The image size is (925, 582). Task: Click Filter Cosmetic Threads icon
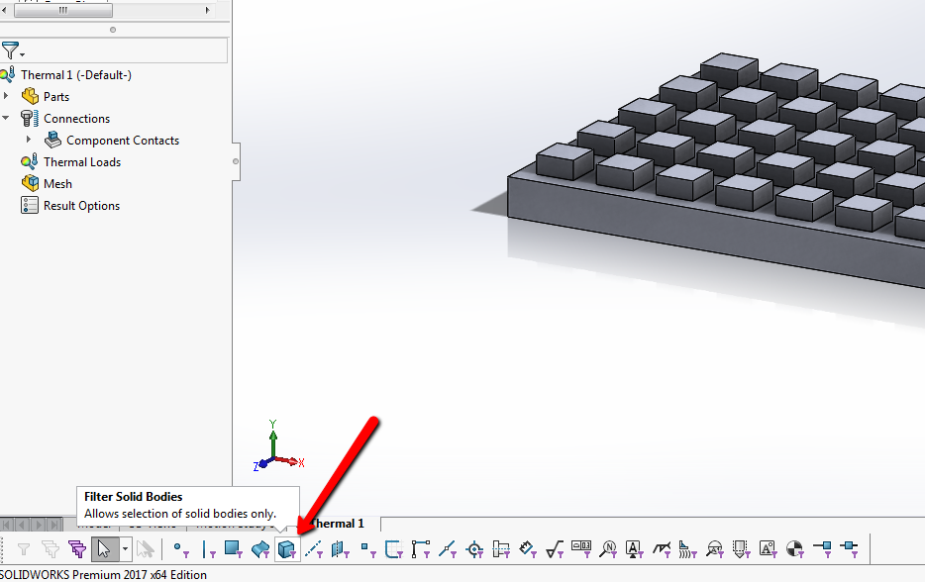pos(742,549)
